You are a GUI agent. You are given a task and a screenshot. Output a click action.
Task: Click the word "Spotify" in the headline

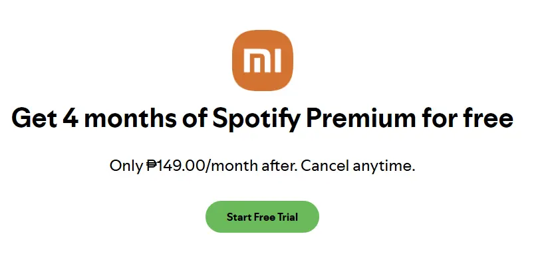click(x=257, y=118)
